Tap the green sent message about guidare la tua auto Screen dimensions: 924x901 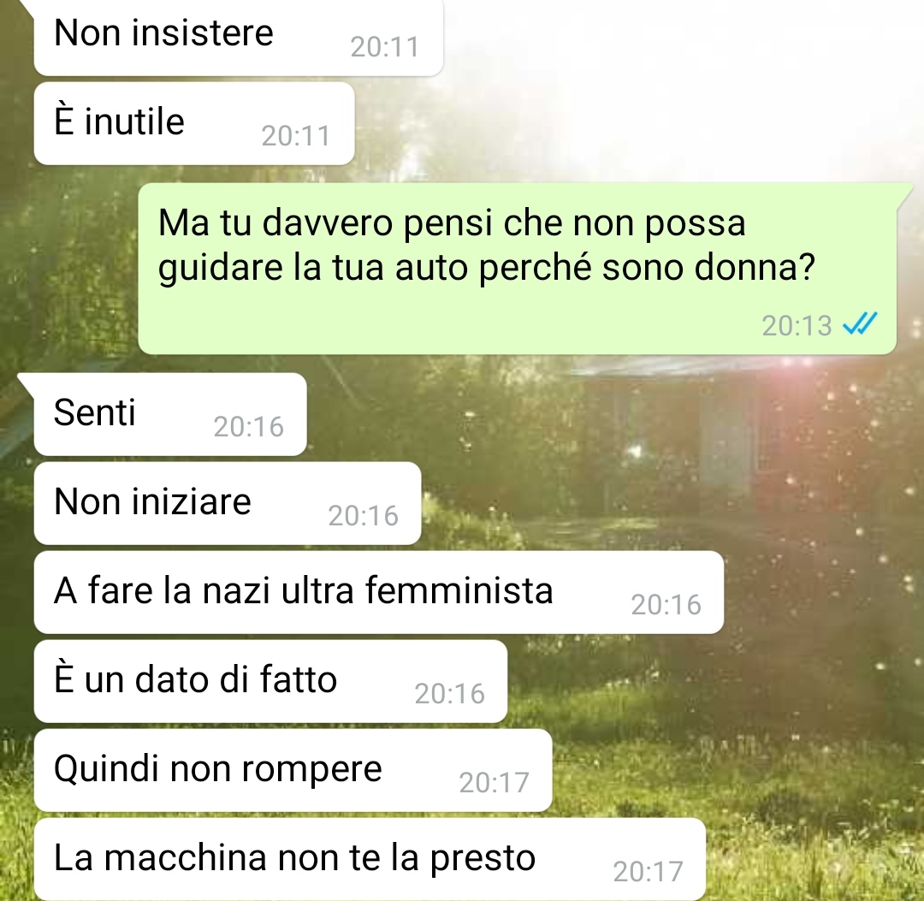(x=517, y=269)
